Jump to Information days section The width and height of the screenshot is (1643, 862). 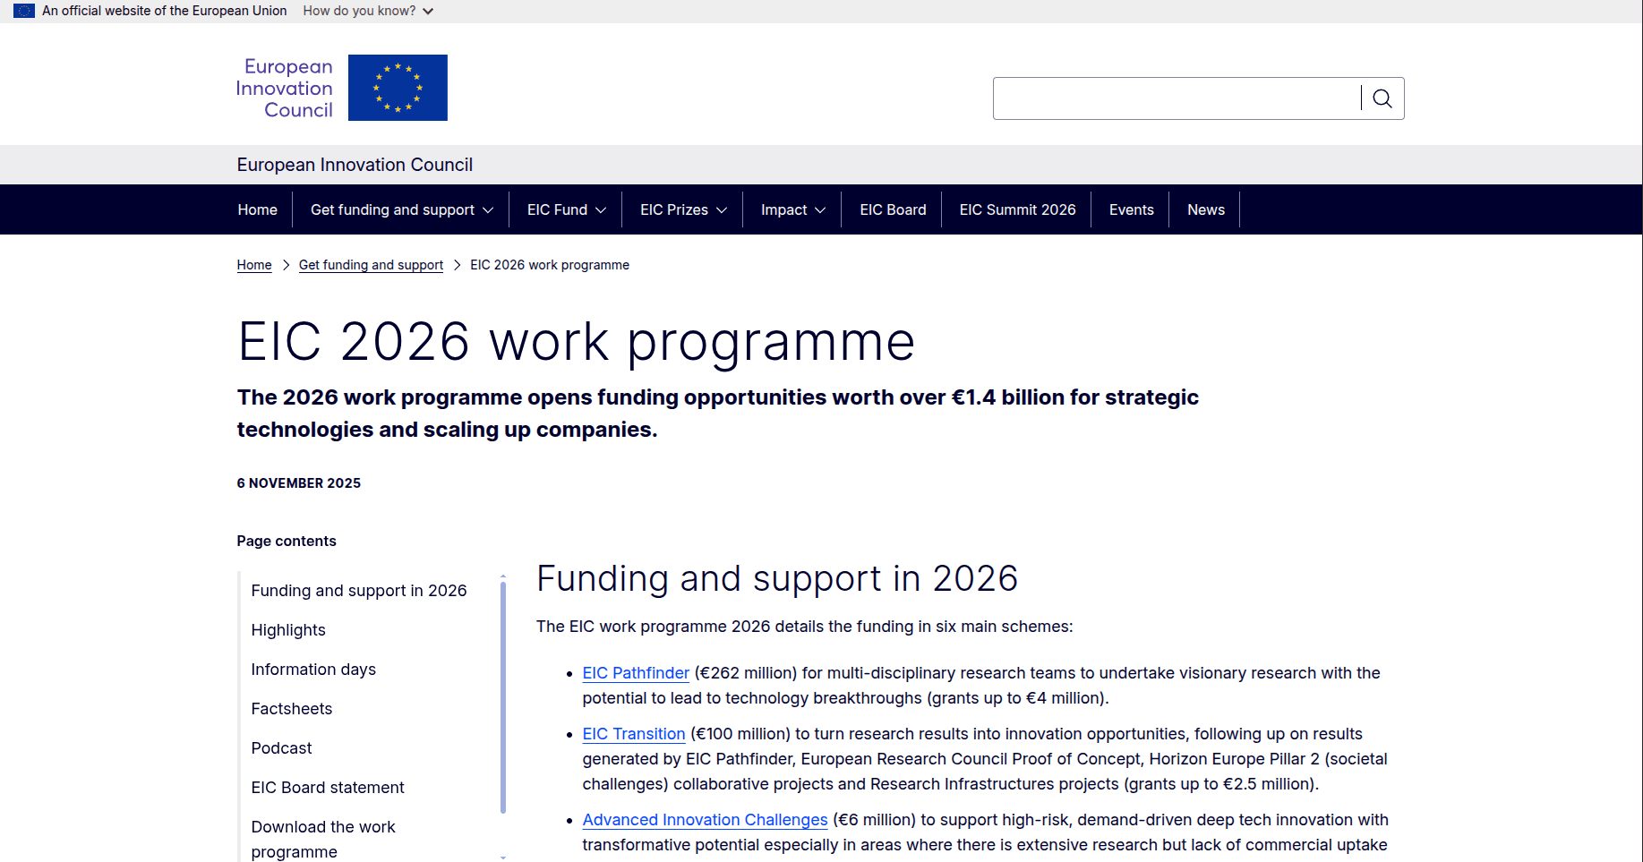point(313,670)
